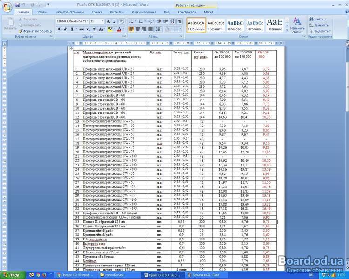The image size is (349, 279).
Task: Open the Макет table tools tab
Action: 208,12
